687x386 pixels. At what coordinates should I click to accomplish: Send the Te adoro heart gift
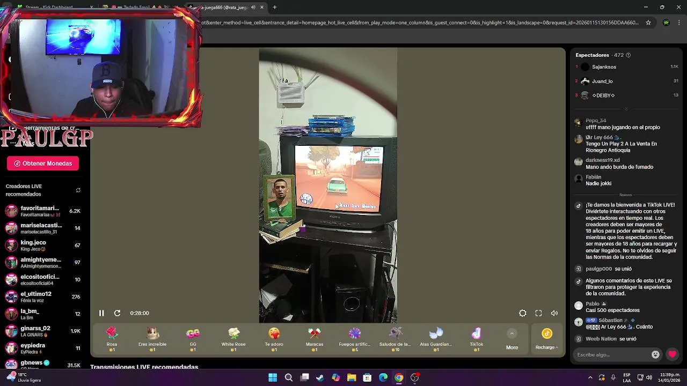(x=274, y=339)
